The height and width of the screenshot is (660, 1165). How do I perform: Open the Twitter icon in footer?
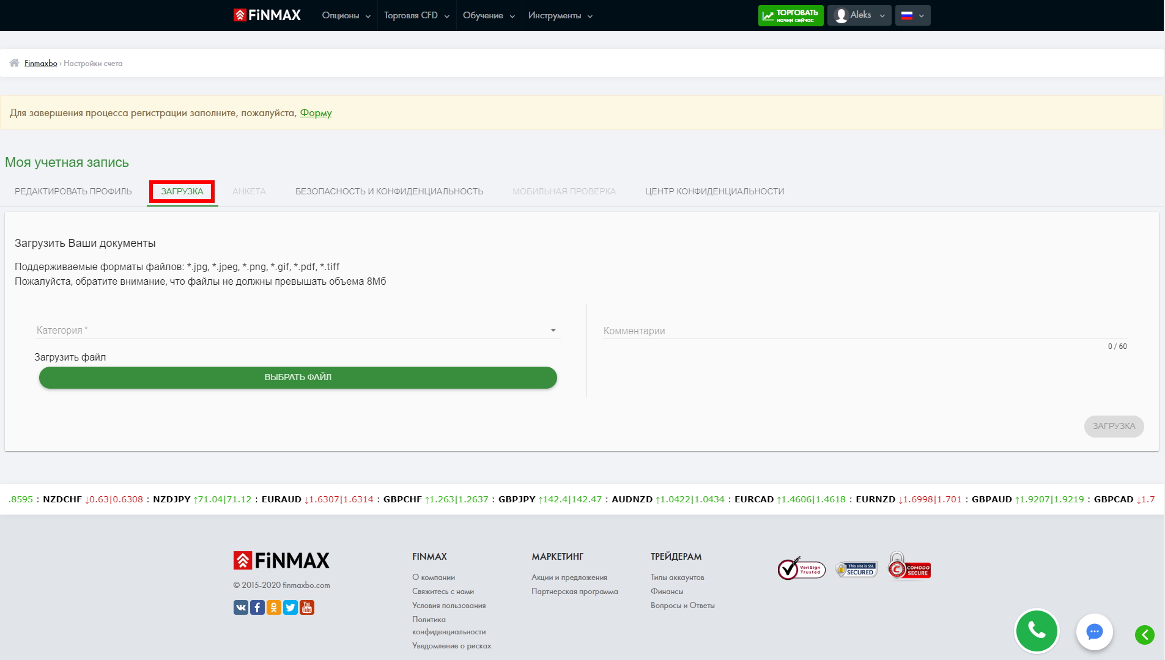tap(290, 607)
